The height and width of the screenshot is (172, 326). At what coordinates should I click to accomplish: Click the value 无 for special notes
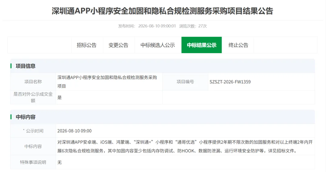pos(60,162)
